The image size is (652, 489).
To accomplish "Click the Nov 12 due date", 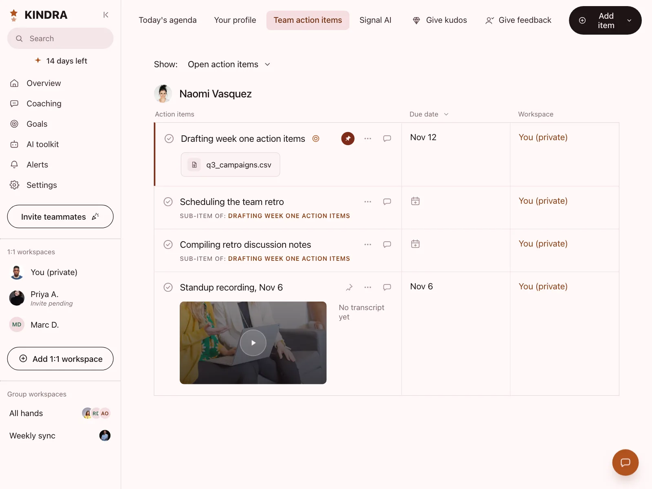I will point(423,137).
